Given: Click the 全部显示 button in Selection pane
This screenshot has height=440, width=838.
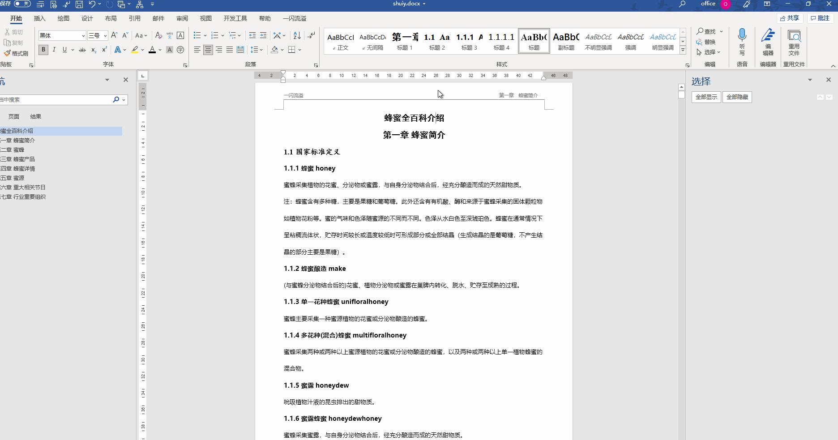Looking at the screenshot, I should (x=706, y=97).
